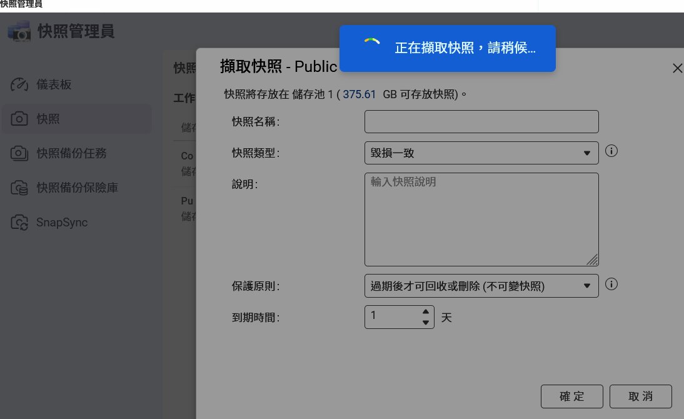
Task: Click the 儀表板 gauge icon in sidebar
Action: (20, 84)
